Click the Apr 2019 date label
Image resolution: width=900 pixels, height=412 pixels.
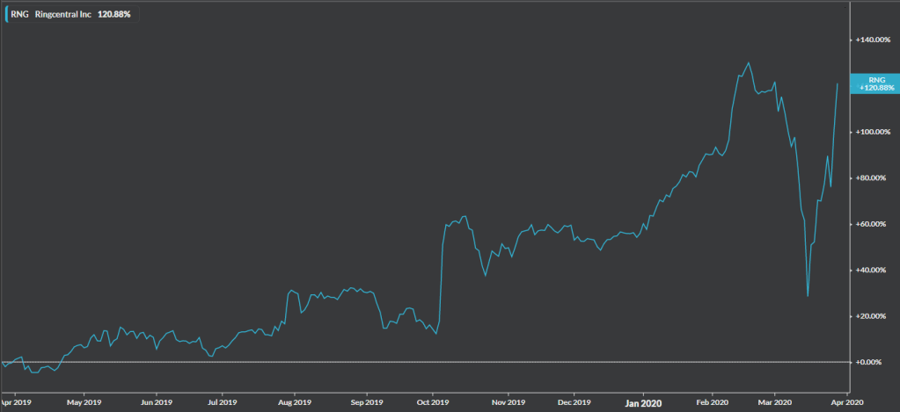[16, 403]
